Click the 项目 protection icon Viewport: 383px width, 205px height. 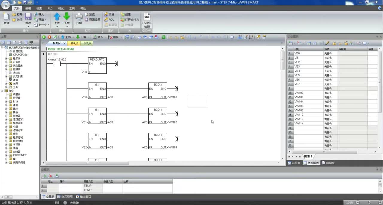106,14
